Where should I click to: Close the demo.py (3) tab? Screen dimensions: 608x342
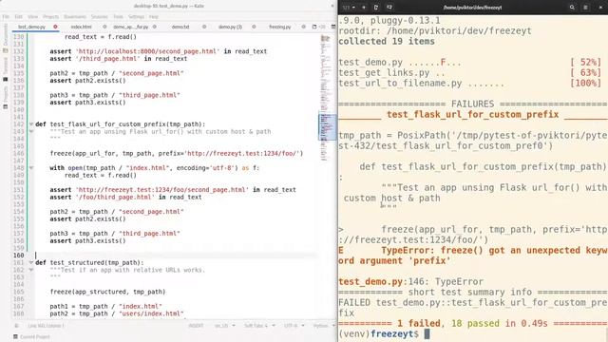tap(254, 27)
